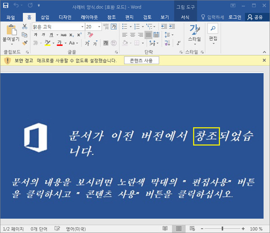Apply character border icon

point(114,27)
